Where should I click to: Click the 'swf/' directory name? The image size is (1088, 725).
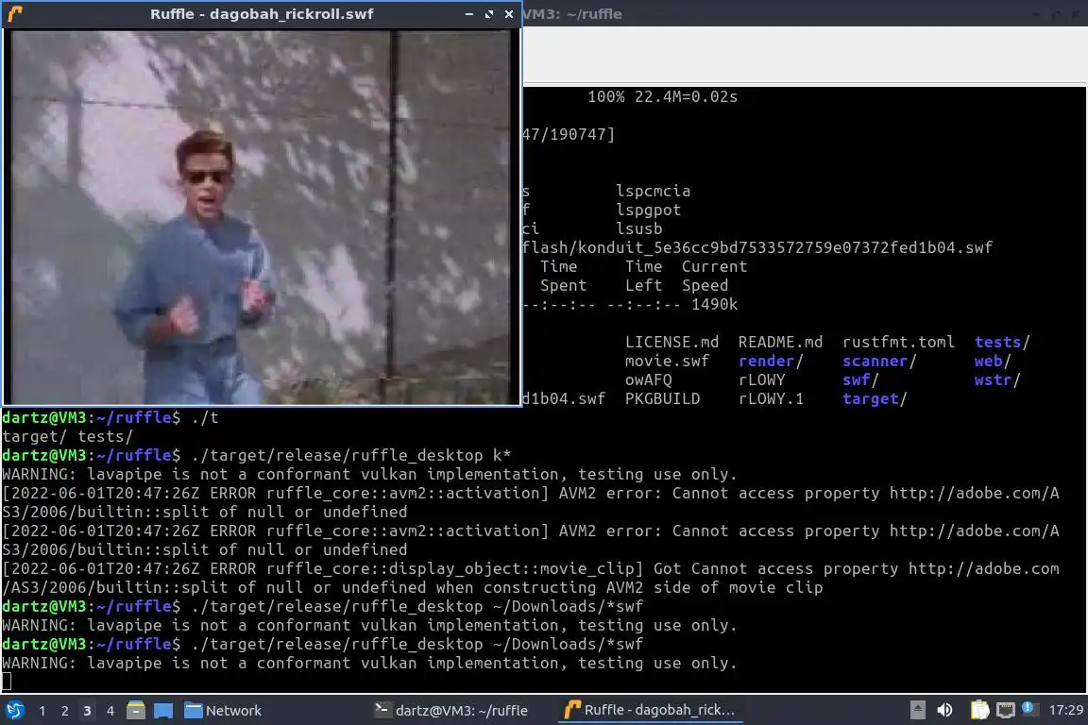tap(860, 379)
